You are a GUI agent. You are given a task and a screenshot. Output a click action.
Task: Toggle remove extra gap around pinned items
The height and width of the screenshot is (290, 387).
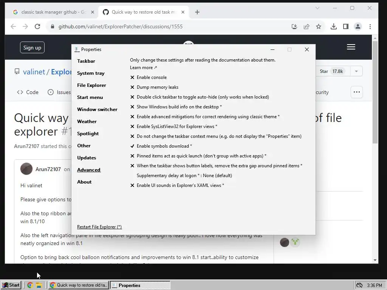216,166
